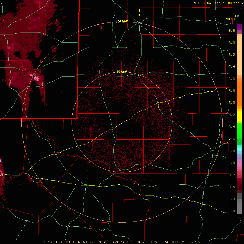
Task: Click the bright green color bar segment
Action: (x=239, y=131)
